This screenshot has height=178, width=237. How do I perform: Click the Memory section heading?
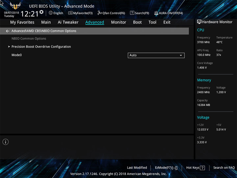click(204, 80)
